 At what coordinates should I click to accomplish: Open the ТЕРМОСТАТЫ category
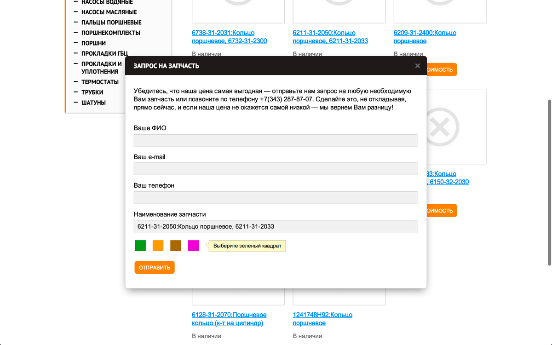click(x=100, y=82)
